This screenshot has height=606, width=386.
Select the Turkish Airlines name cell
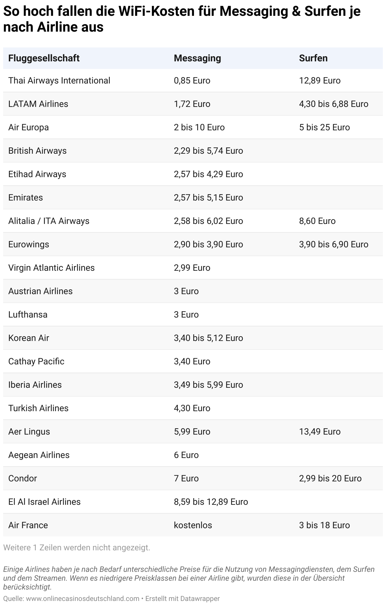pos(38,408)
